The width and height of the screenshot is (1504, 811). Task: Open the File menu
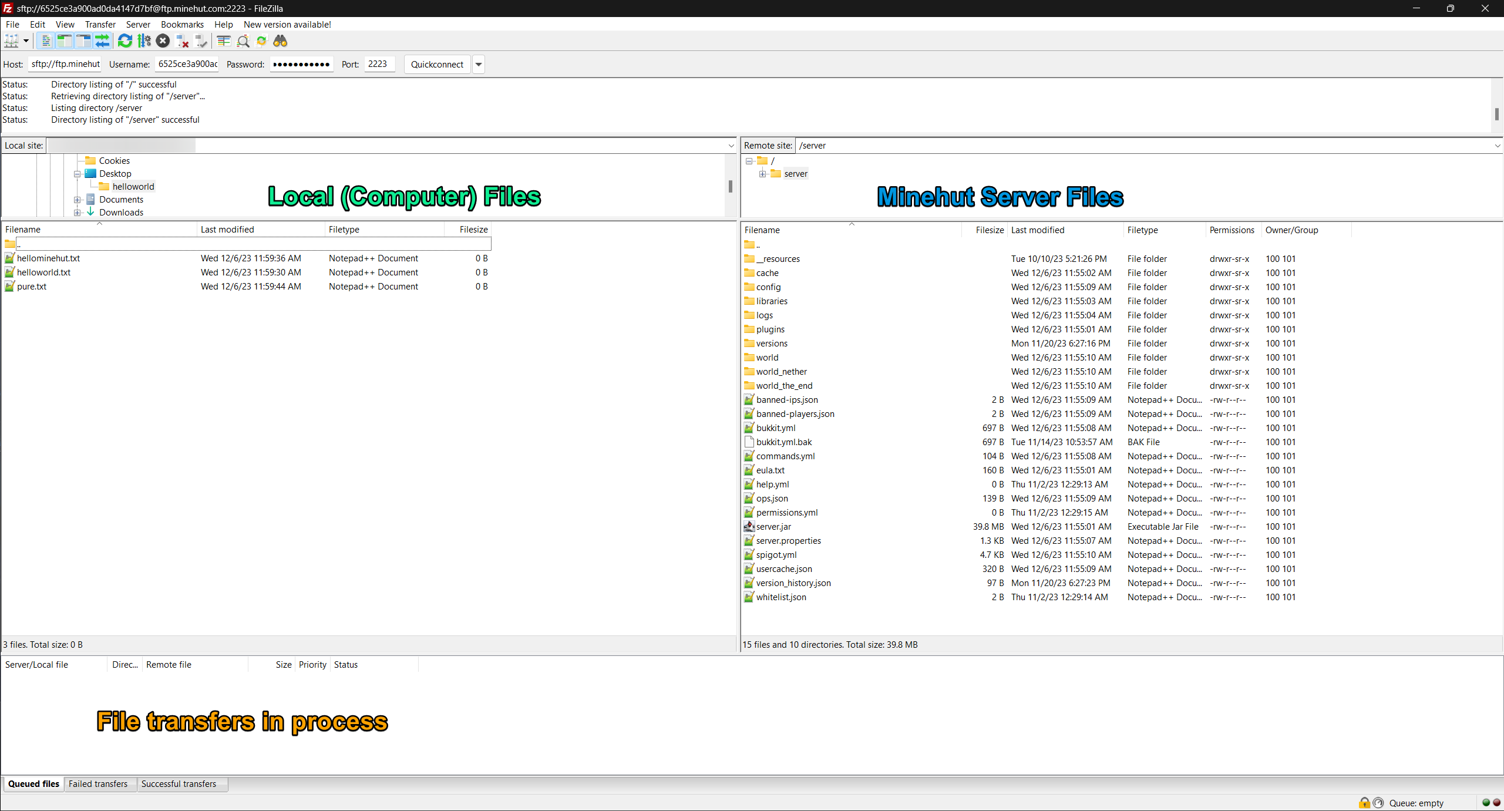(x=12, y=25)
